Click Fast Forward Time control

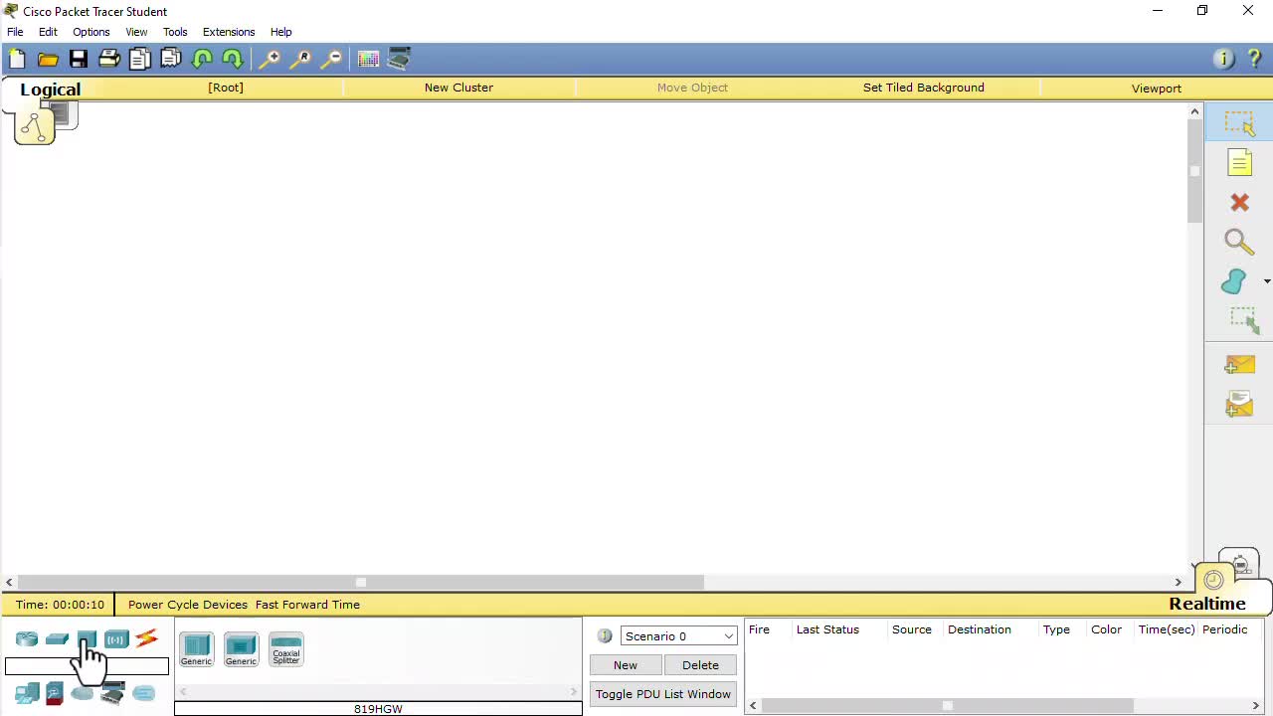[307, 604]
